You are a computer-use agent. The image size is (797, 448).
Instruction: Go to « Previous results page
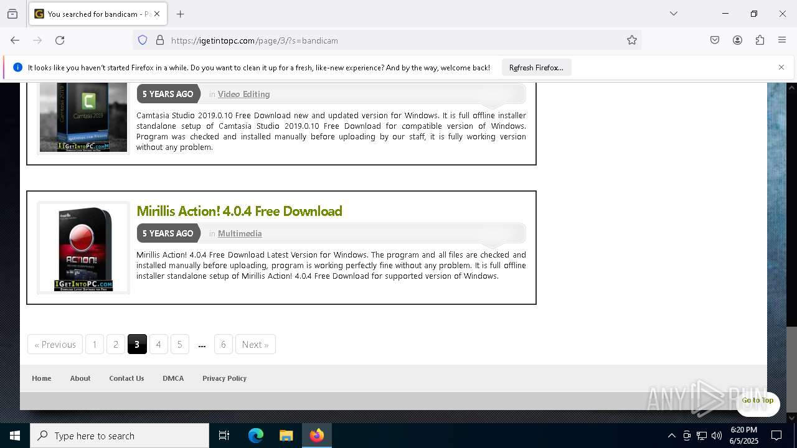point(55,344)
